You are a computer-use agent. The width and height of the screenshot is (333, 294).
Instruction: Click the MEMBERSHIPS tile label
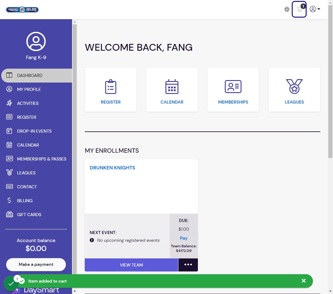click(x=233, y=102)
